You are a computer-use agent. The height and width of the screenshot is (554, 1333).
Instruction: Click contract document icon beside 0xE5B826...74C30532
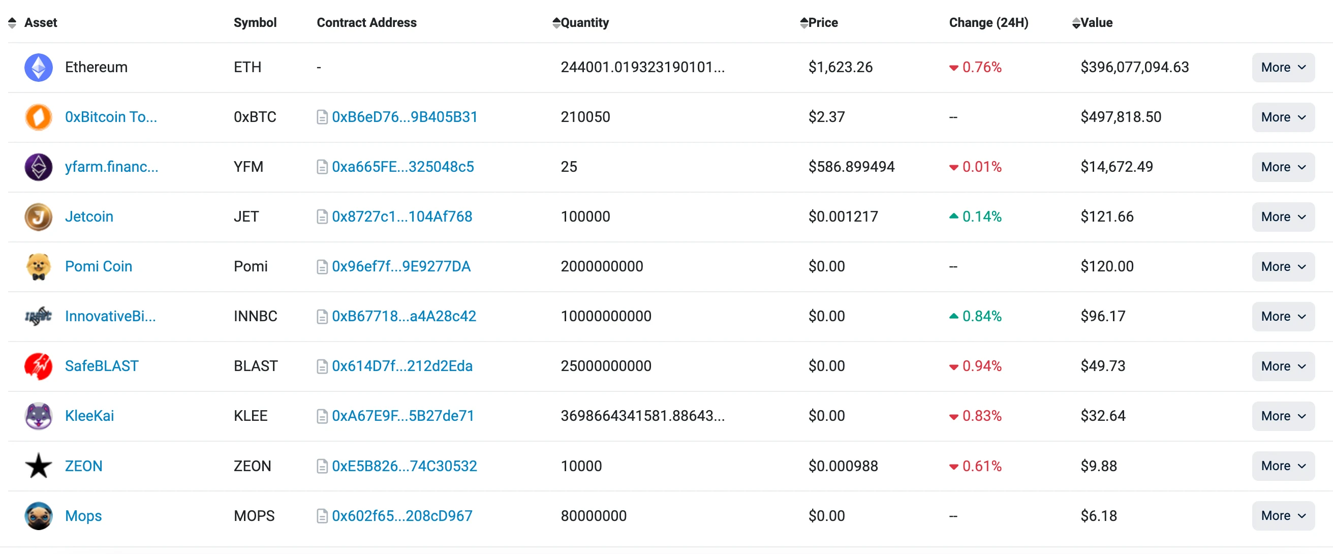322,466
